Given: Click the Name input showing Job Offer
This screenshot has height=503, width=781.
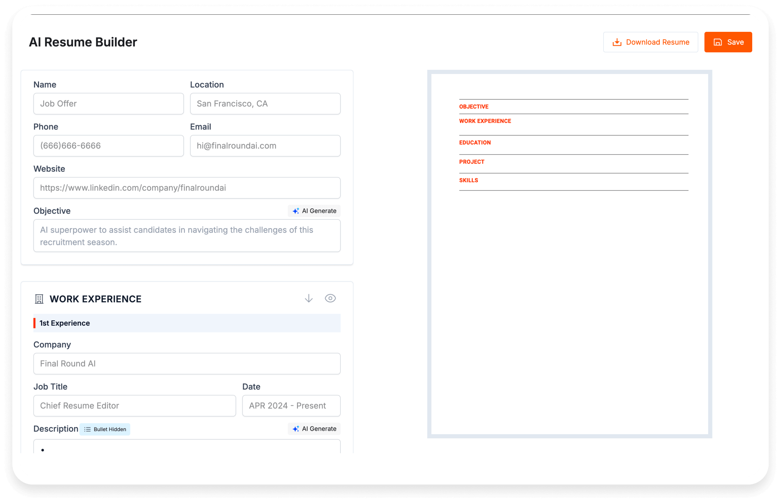Looking at the screenshot, I should click(x=108, y=103).
